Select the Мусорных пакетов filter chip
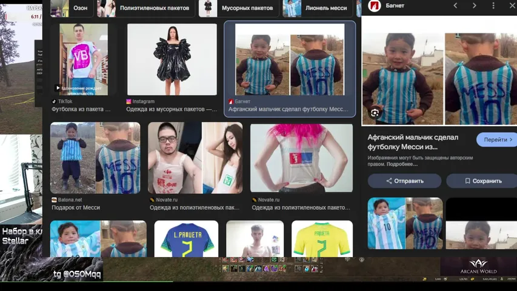This screenshot has height=291, width=517. tap(239, 8)
